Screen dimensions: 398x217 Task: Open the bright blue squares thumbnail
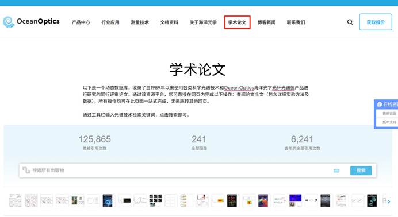click(295, 200)
